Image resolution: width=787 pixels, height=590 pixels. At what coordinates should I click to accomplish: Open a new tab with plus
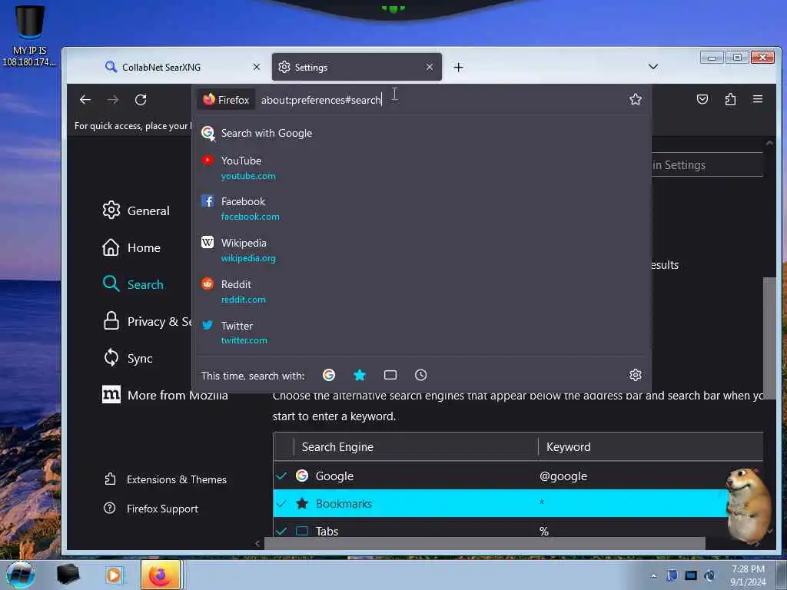point(458,68)
